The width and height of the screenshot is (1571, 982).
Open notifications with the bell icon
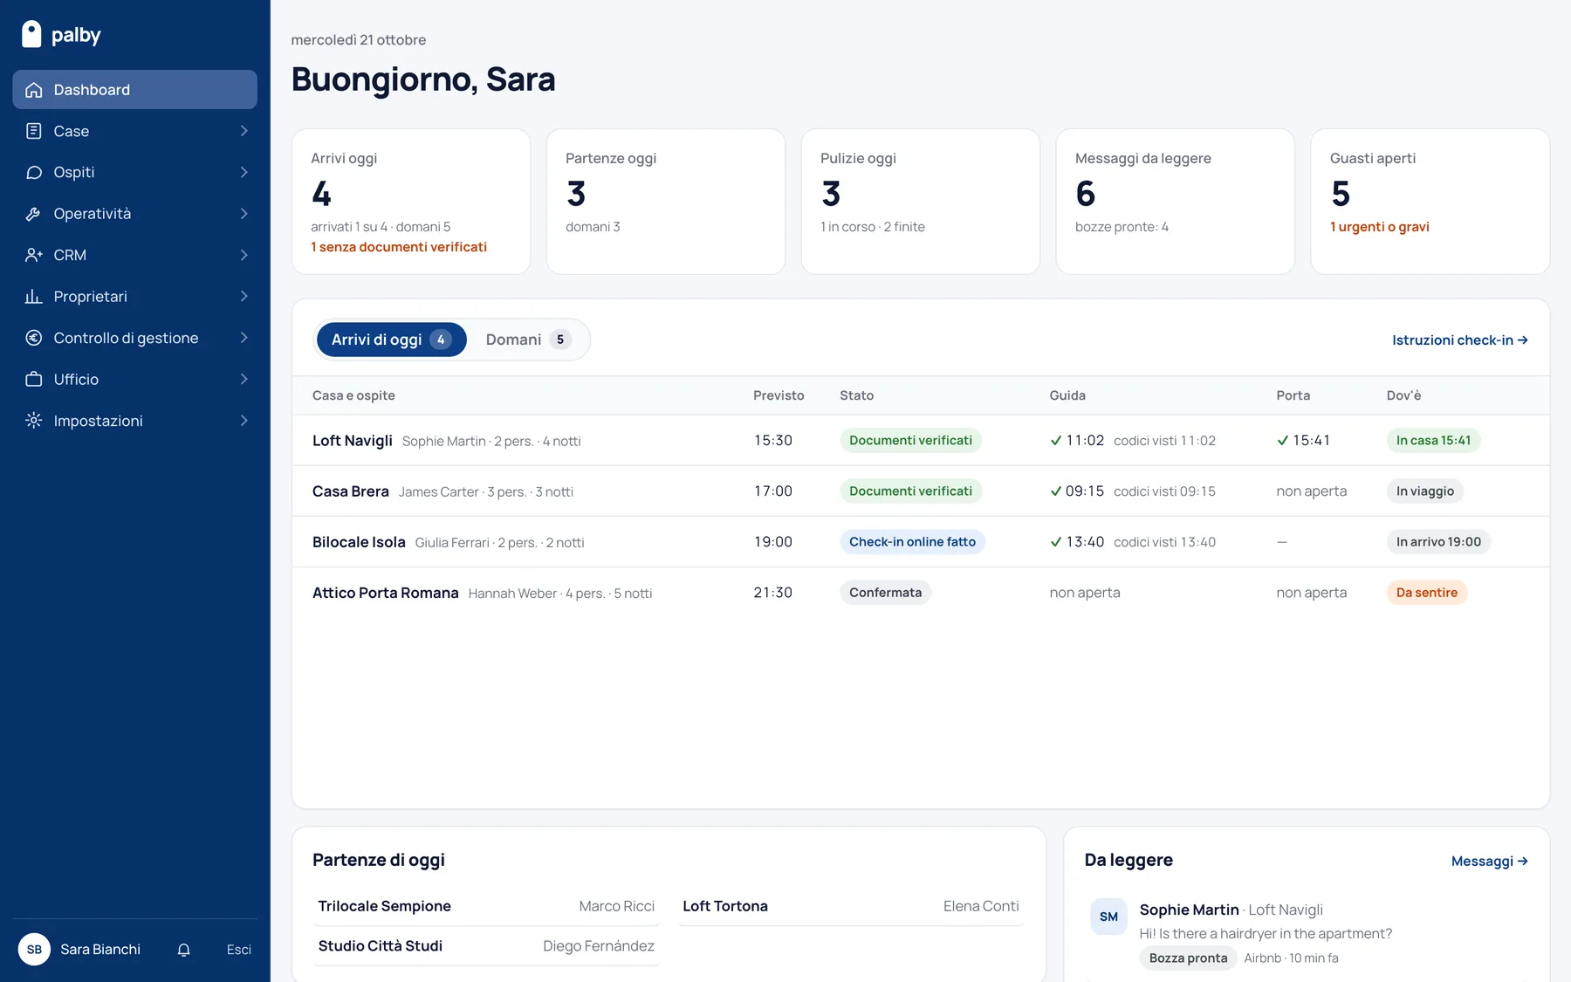[x=183, y=950]
